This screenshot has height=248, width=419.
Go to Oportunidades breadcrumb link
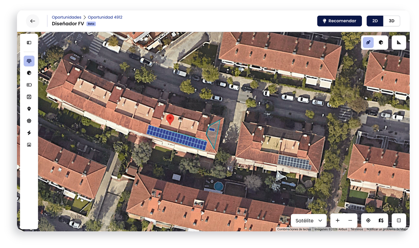point(67,17)
